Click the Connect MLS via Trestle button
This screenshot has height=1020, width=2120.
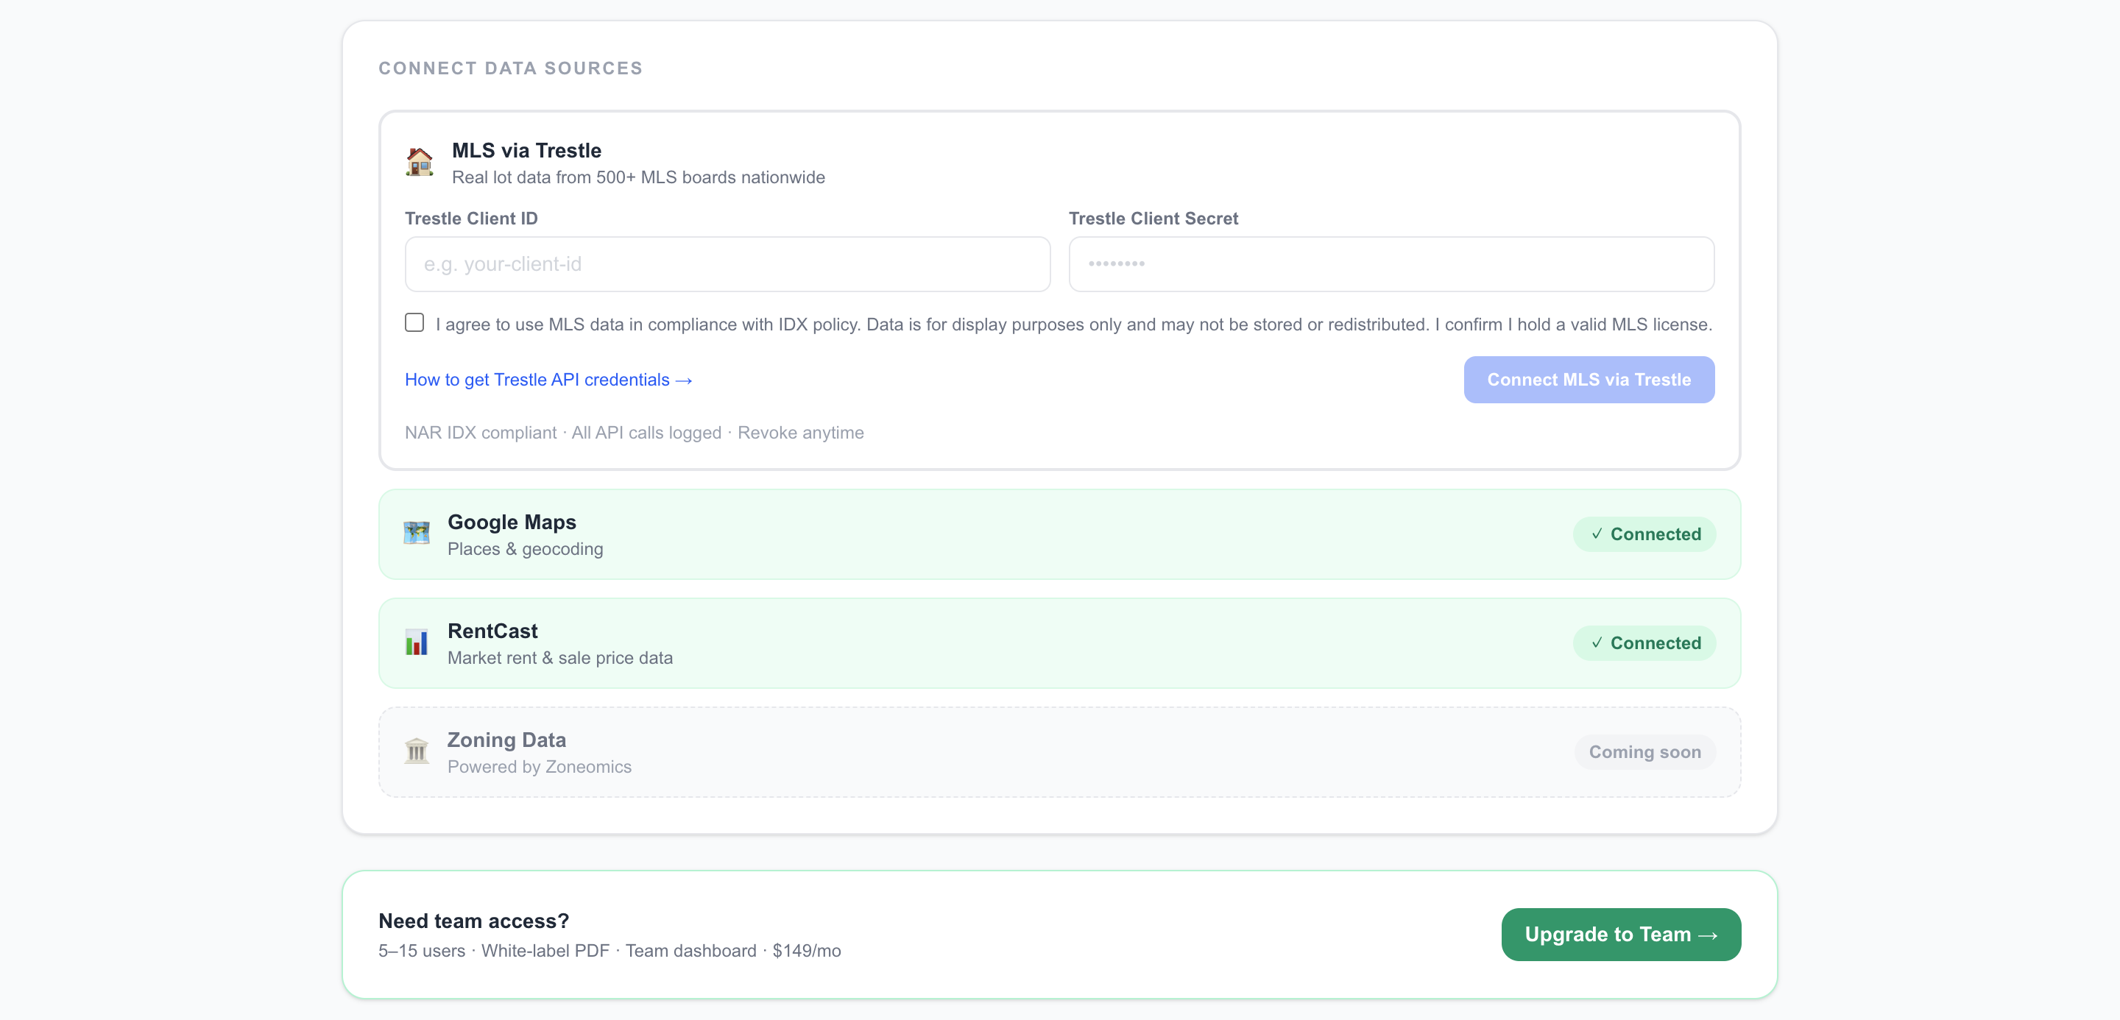click(x=1589, y=380)
